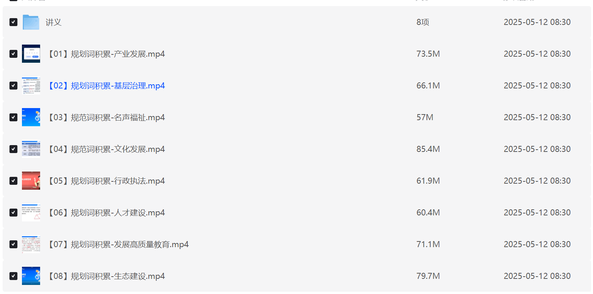
Task: Click thumbnail of 【02】基层治理 video
Action: click(x=31, y=85)
